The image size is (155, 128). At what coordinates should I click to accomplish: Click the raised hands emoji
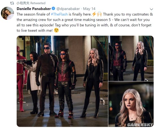click(x=99, y=14)
